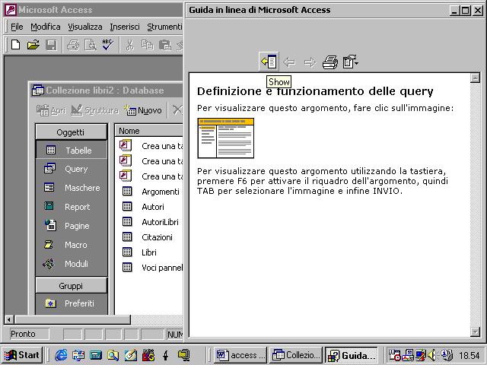Click the Print Preview icon in Access toolbar
This screenshot has width=487, height=365.
[91, 46]
